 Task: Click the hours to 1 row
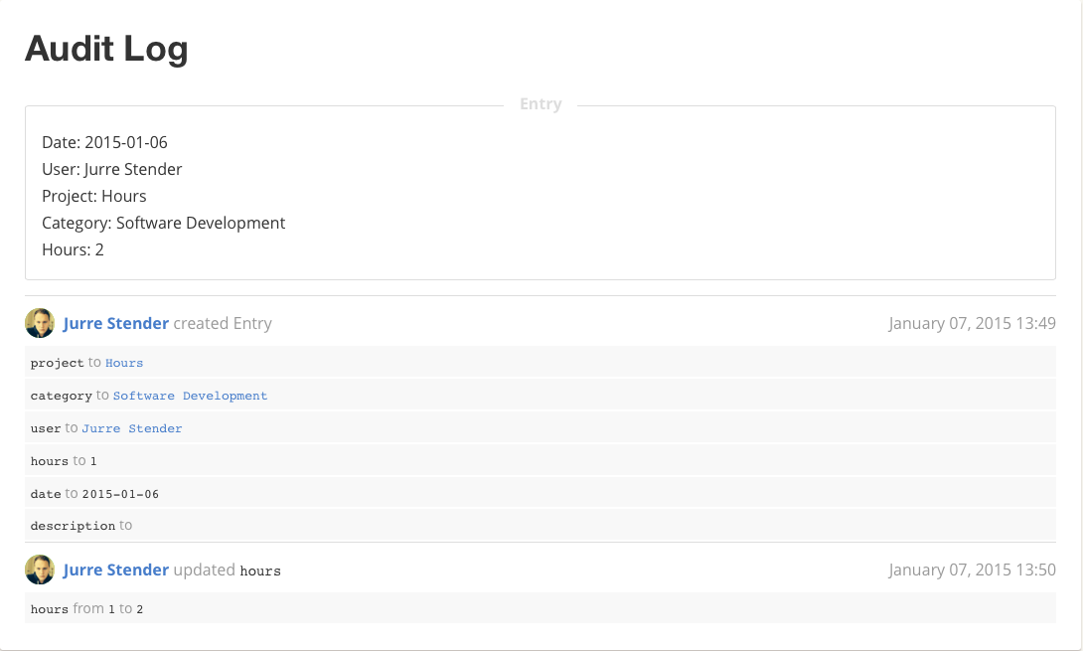(x=541, y=460)
